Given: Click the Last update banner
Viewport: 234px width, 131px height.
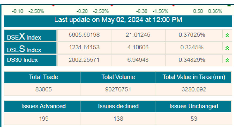Looking at the screenshot, I should coord(118,20).
